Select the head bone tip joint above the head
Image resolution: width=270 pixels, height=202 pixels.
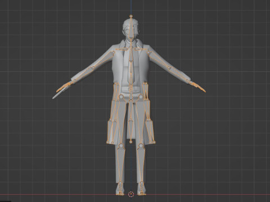[x=131, y=16]
